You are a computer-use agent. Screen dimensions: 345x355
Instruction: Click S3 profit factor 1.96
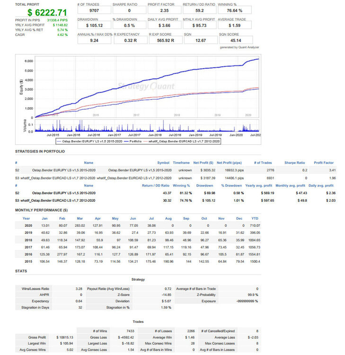tap(332, 178)
